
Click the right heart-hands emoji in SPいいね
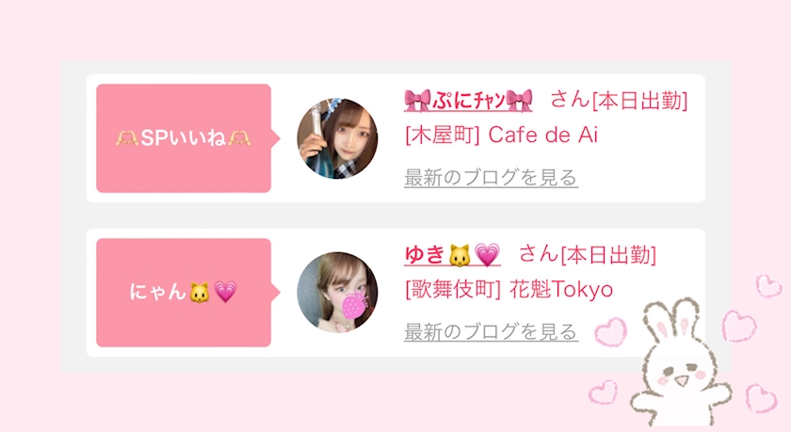239,138
